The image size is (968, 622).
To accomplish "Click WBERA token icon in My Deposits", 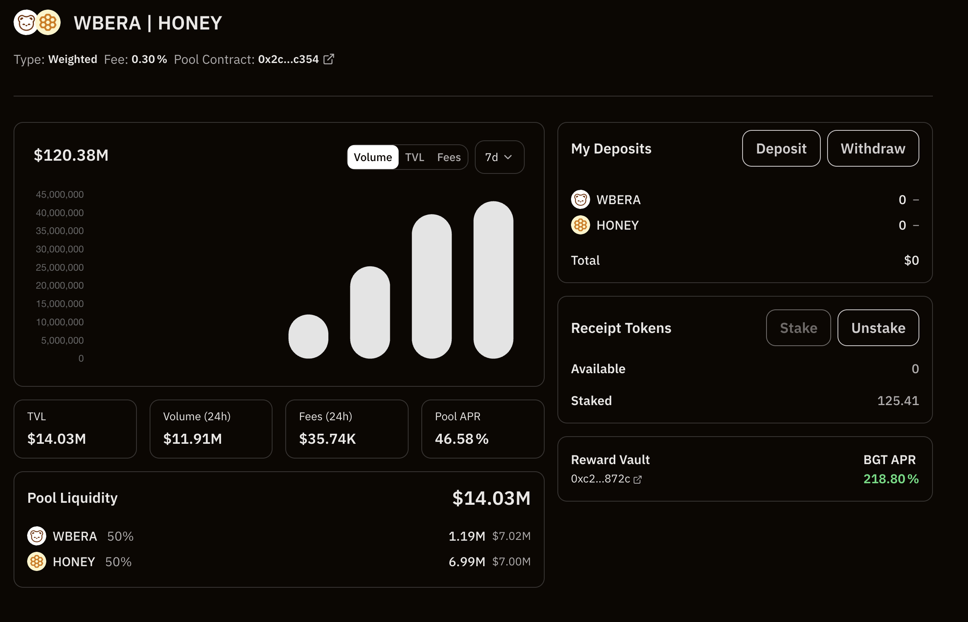I will tap(580, 199).
